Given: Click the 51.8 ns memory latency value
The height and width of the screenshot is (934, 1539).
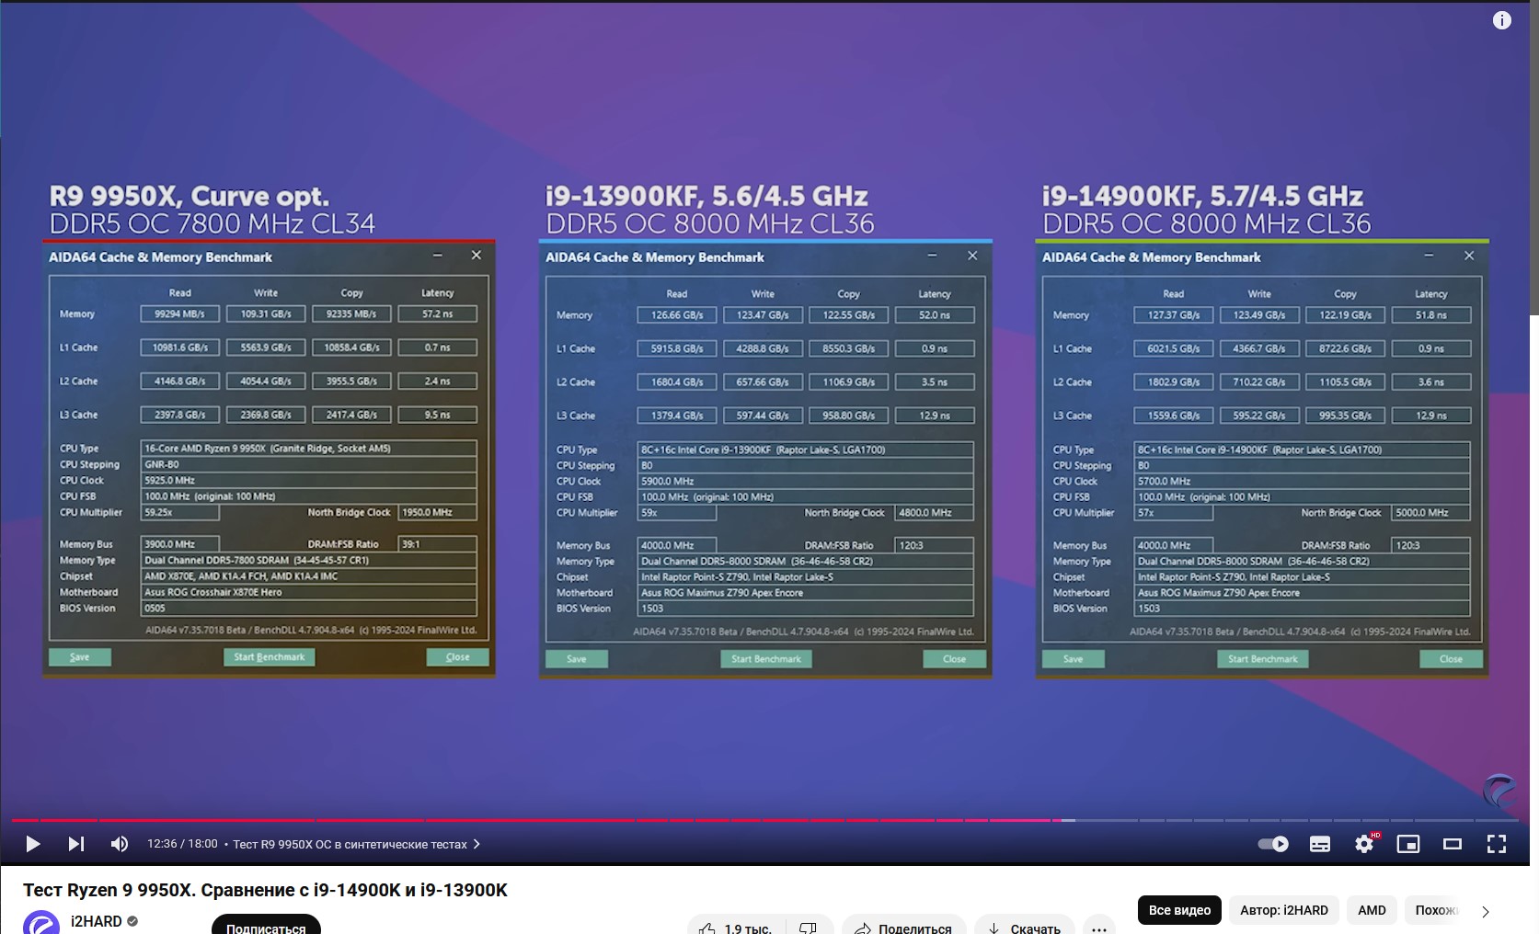Looking at the screenshot, I should pos(1431,314).
